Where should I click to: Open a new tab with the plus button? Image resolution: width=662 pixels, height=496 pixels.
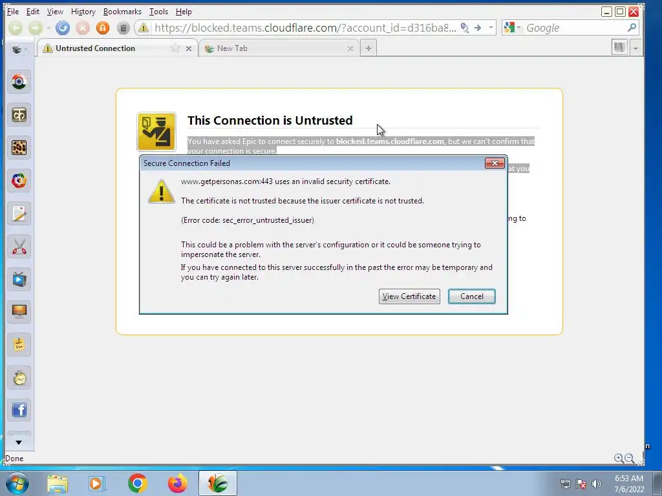(x=368, y=48)
